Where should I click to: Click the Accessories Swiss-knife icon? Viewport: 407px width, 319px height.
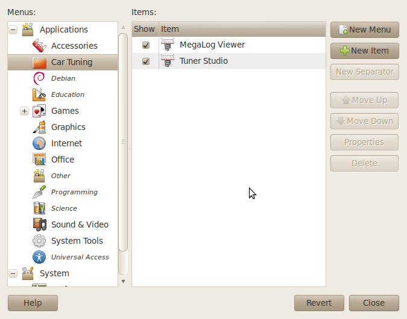pos(39,46)
